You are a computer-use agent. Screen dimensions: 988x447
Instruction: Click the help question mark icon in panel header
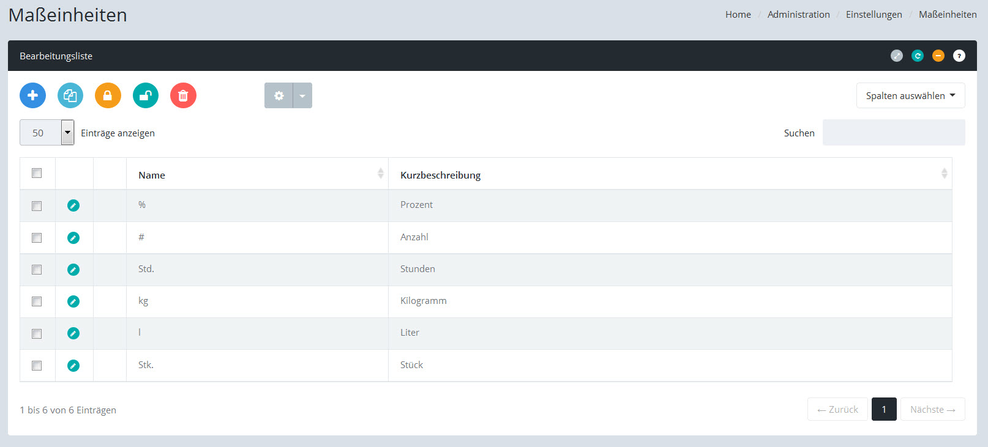coord(959,56)
